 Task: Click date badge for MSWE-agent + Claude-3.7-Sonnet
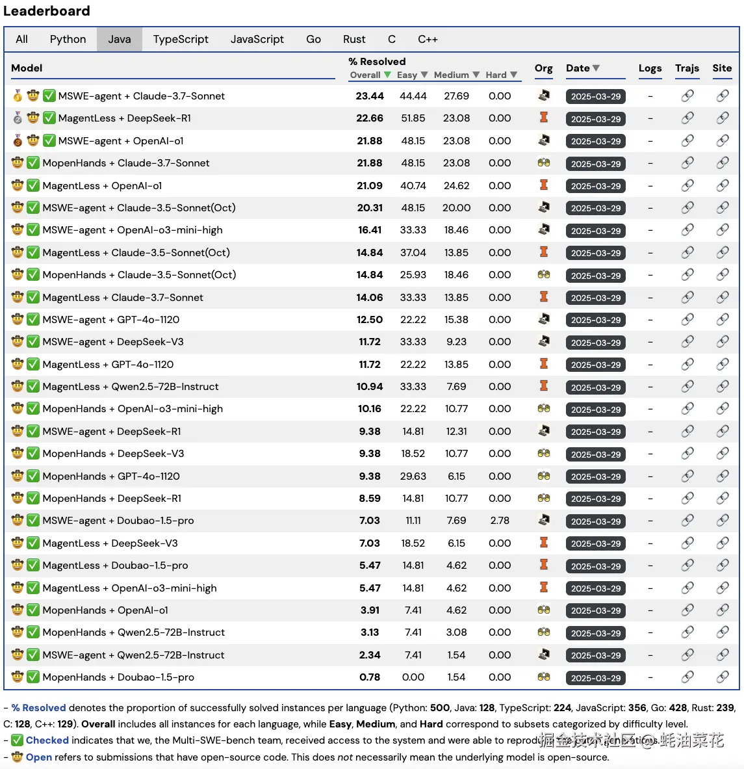[595, 96]
